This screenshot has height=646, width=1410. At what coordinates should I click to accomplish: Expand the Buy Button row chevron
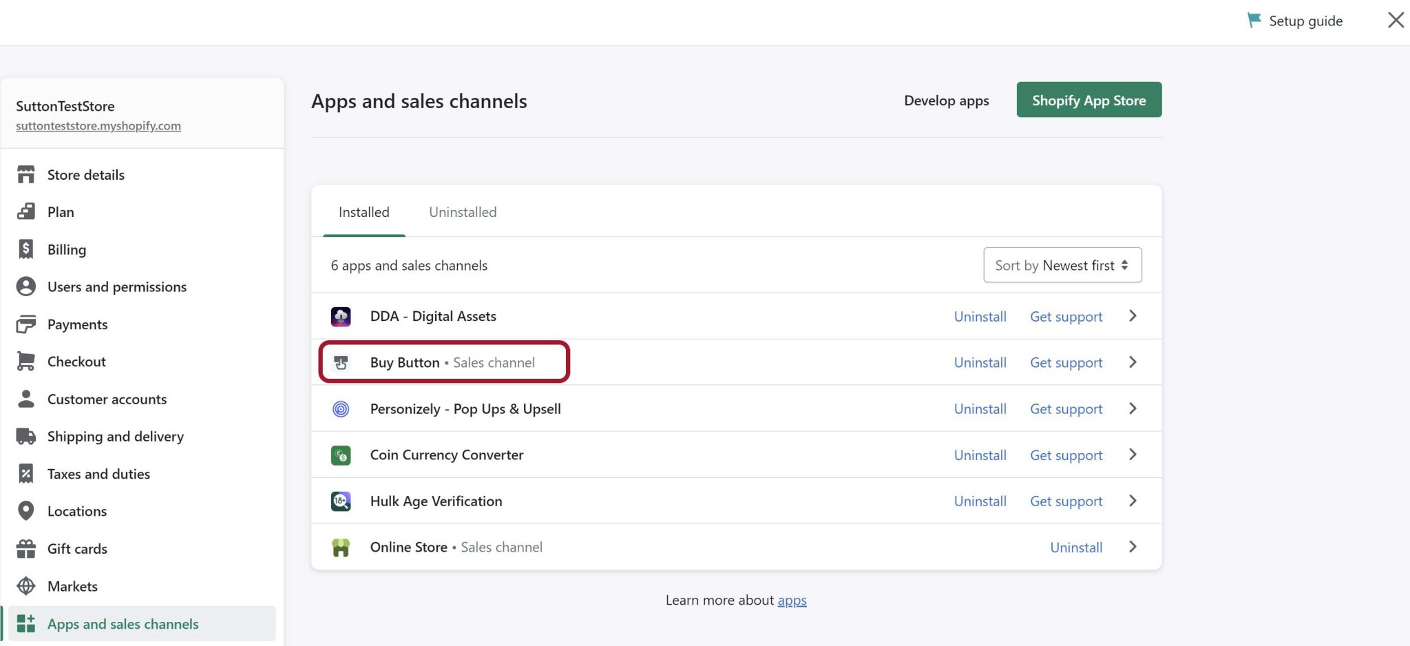(x=1133, y=362)
